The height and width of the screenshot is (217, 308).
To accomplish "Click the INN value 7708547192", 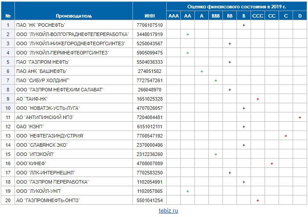I will [x=150, y=136].
